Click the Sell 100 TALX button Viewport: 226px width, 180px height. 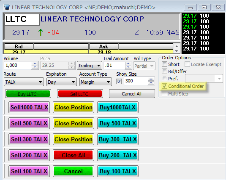[x=29, y=171]
